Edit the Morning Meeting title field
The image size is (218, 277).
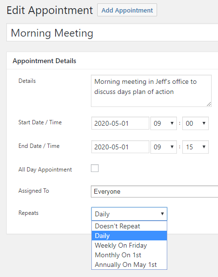coord(112,32)
